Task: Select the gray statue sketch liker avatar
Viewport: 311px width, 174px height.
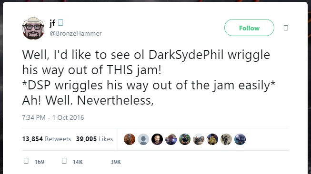Action: tap(226, 139)
